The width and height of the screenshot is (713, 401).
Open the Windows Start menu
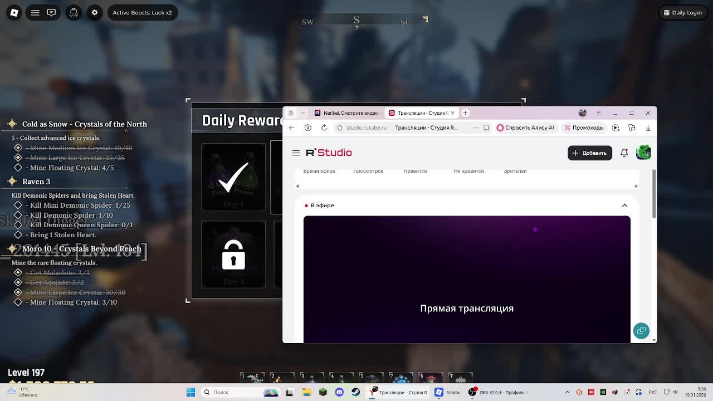(191, 392)
